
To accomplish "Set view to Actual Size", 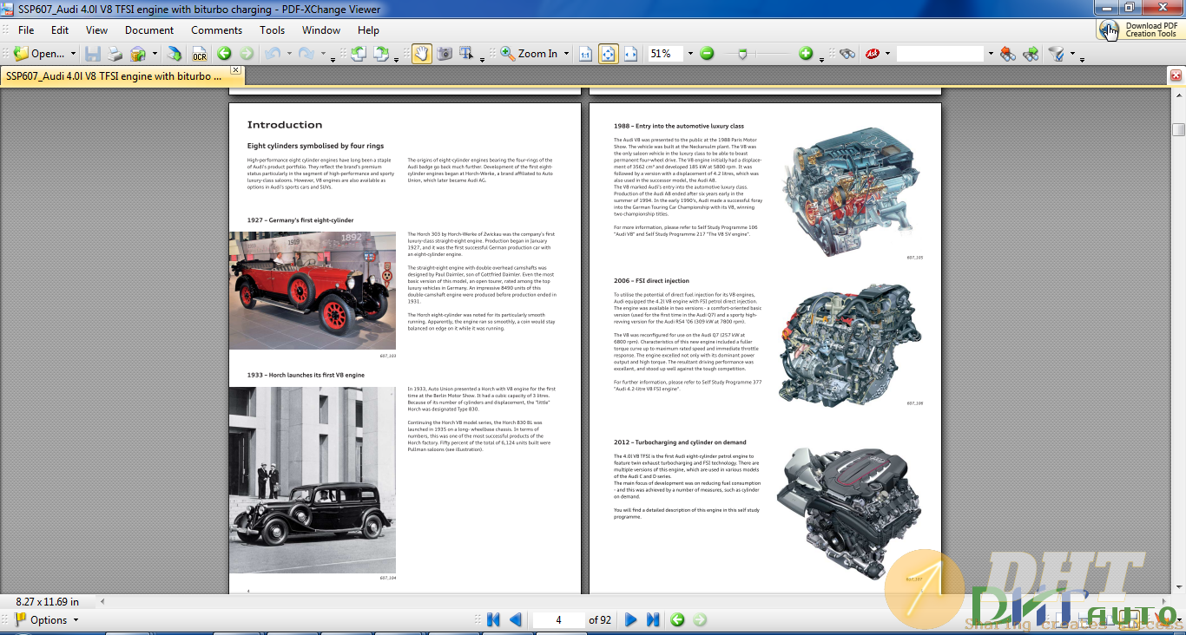I will [x=585, y=54].
